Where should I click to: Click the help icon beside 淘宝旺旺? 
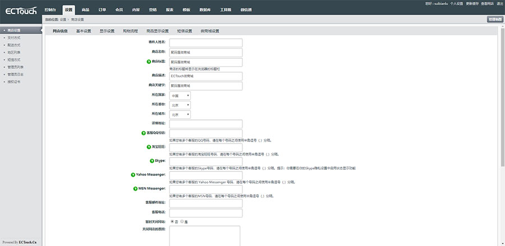point(149,147)
